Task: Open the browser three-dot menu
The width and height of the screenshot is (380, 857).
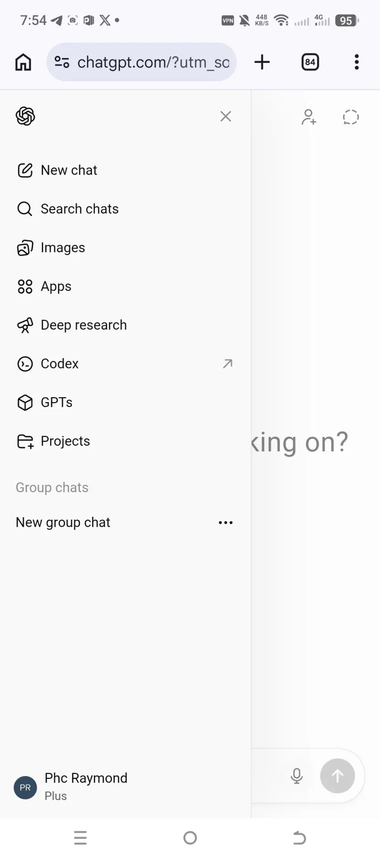Action: (356, 62)
